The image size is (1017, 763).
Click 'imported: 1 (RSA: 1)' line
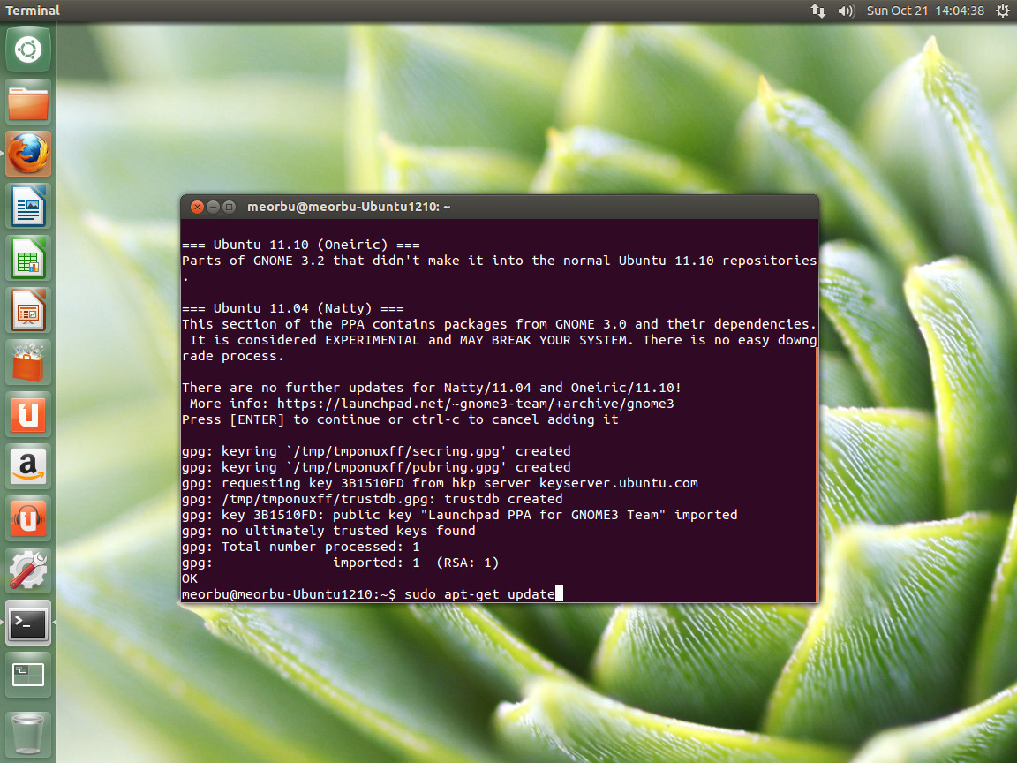click(x=416, y=563)
